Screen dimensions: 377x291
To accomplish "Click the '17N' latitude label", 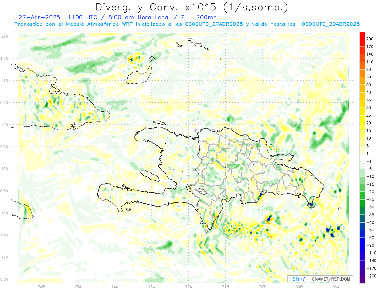I will pos(5,257).
